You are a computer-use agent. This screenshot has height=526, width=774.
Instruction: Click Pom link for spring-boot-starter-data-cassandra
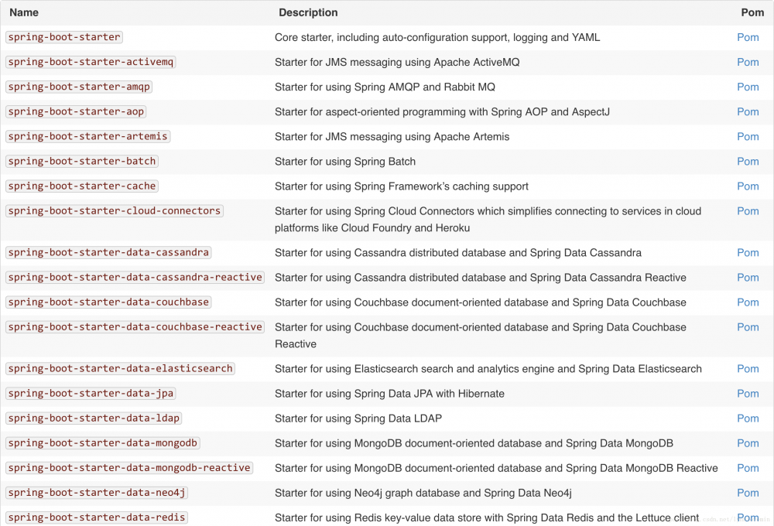pos(748,252)
